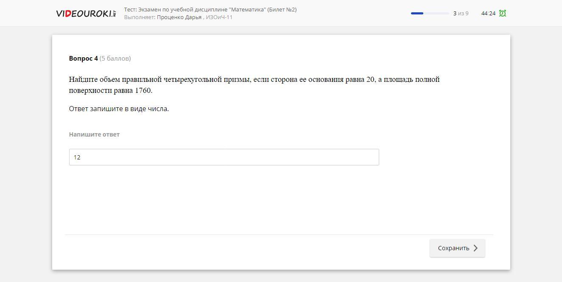Viewport: 562px width, 282px height.
Task: Click the prism problem statement text
Action: pos(254,85)
